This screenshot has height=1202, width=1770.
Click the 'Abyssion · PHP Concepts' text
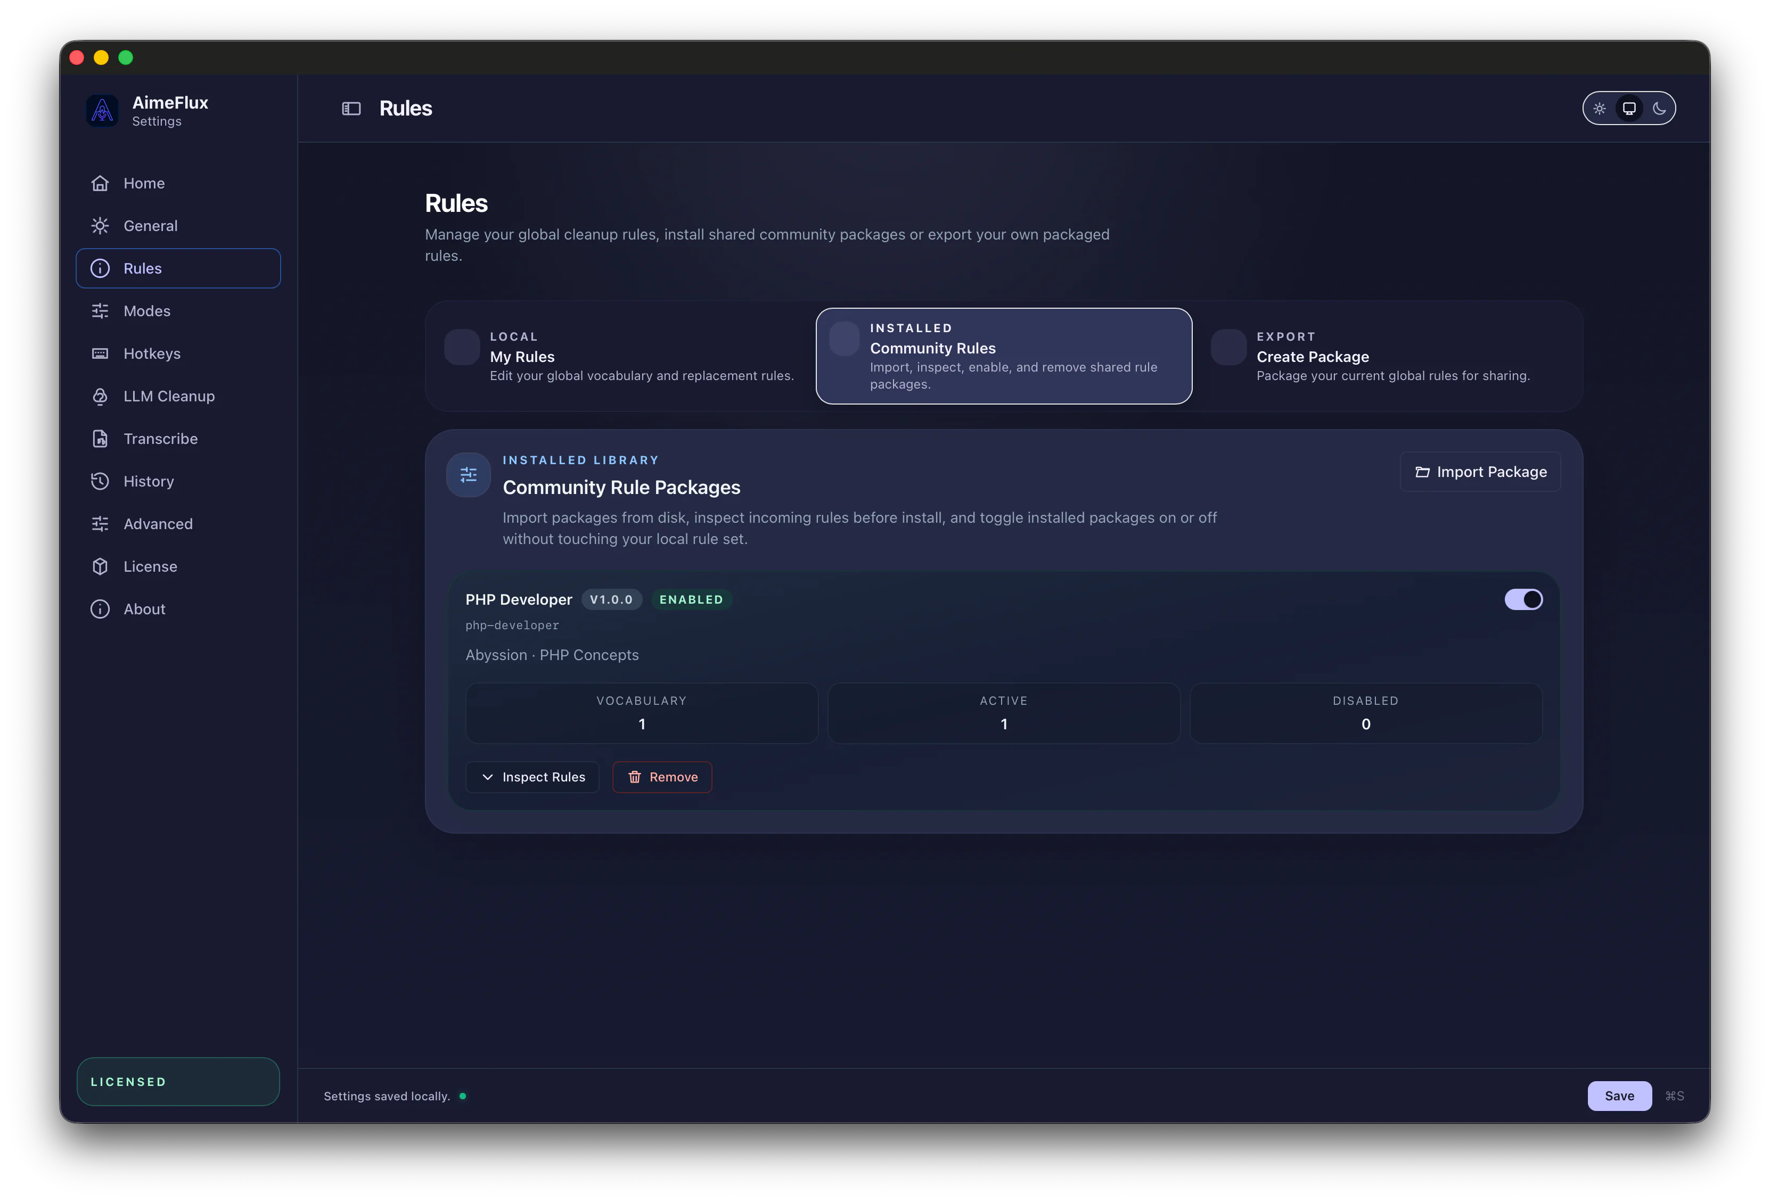[552, 655]
